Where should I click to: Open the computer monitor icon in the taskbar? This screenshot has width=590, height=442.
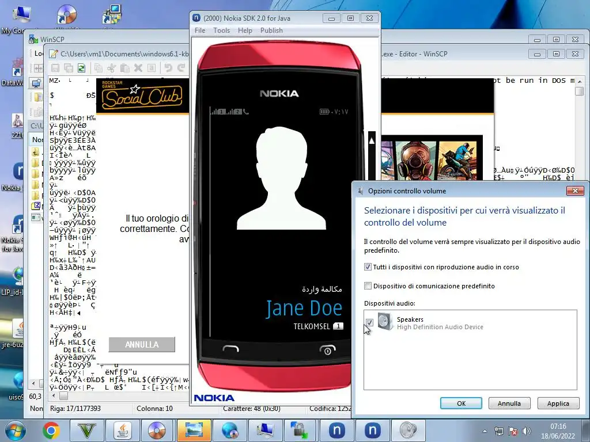(265, 430)
